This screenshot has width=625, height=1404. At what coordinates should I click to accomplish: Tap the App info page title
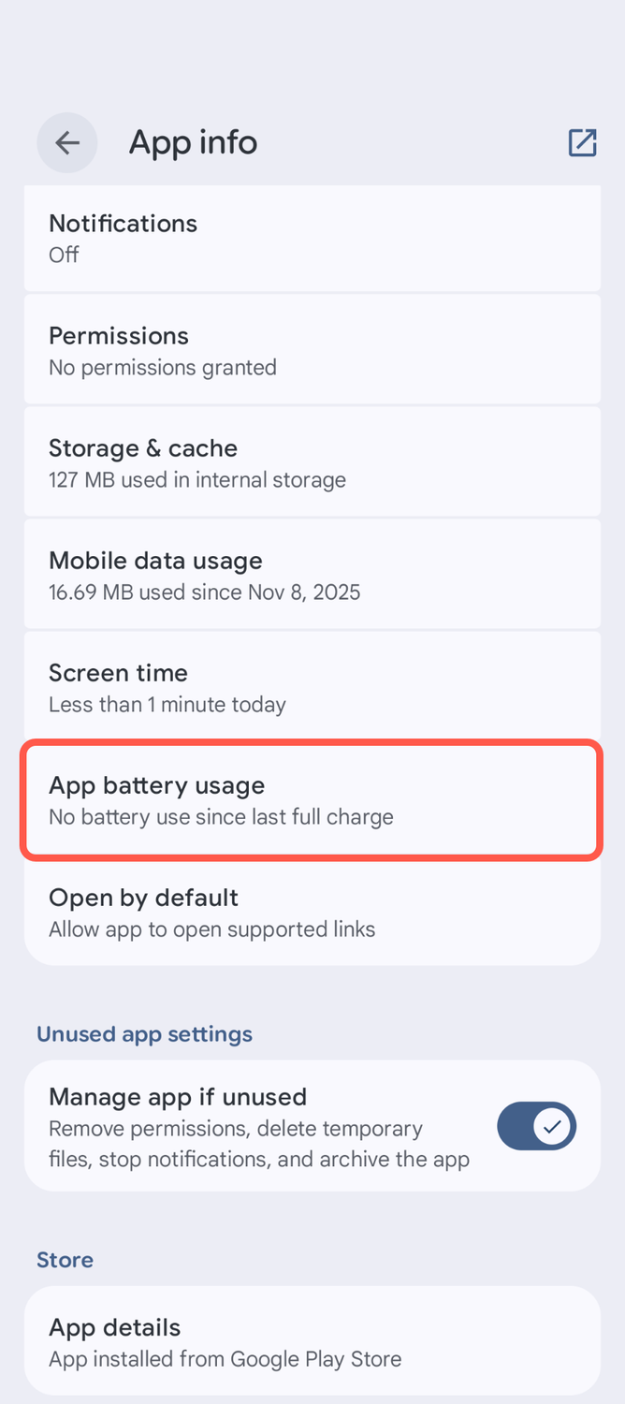click(x=193, y=142)
